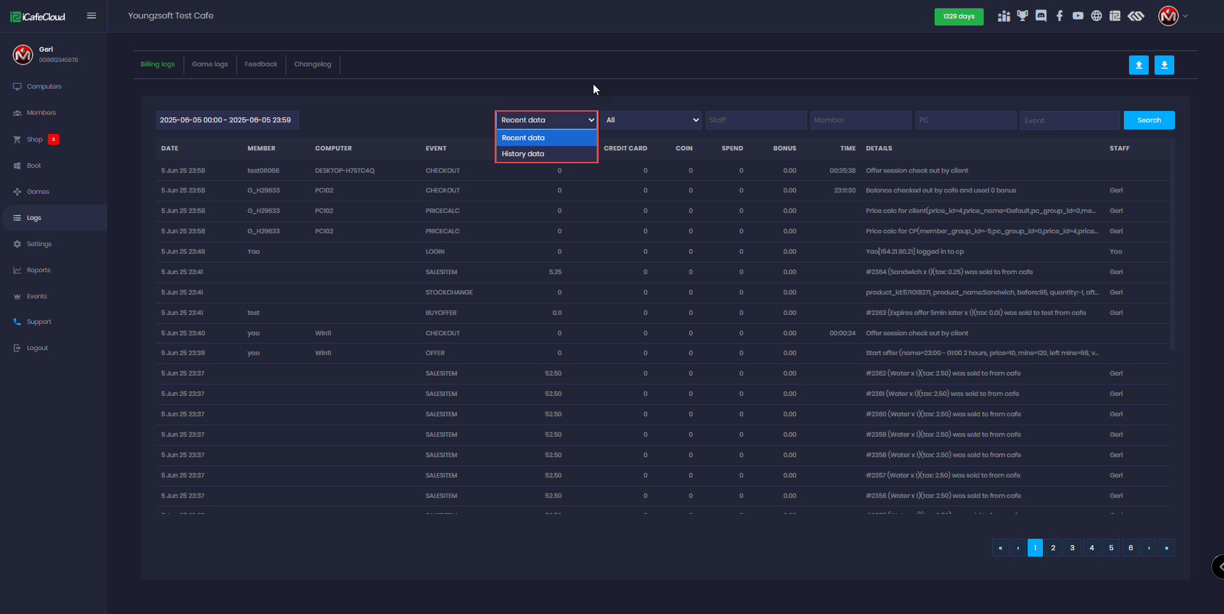Click the YouTube icon in header
Image resolution: width=1224 pixels, height=614 pixels.
point(1078,16)
